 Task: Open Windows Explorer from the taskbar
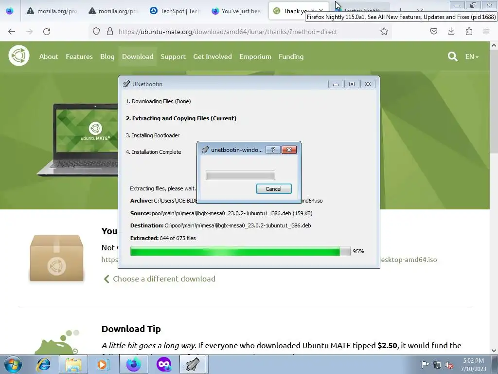click(x=73, y=364)
